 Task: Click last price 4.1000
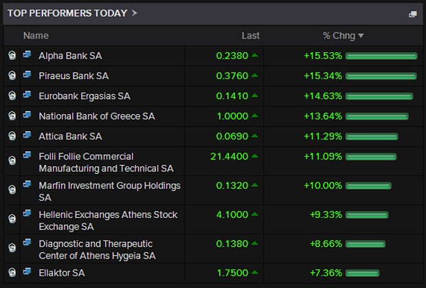coord(232,214)
